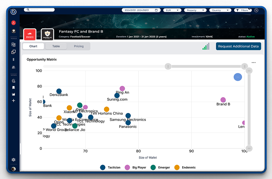Toggle the Tactician legend series
272x179 pixels.
point(110,167)
